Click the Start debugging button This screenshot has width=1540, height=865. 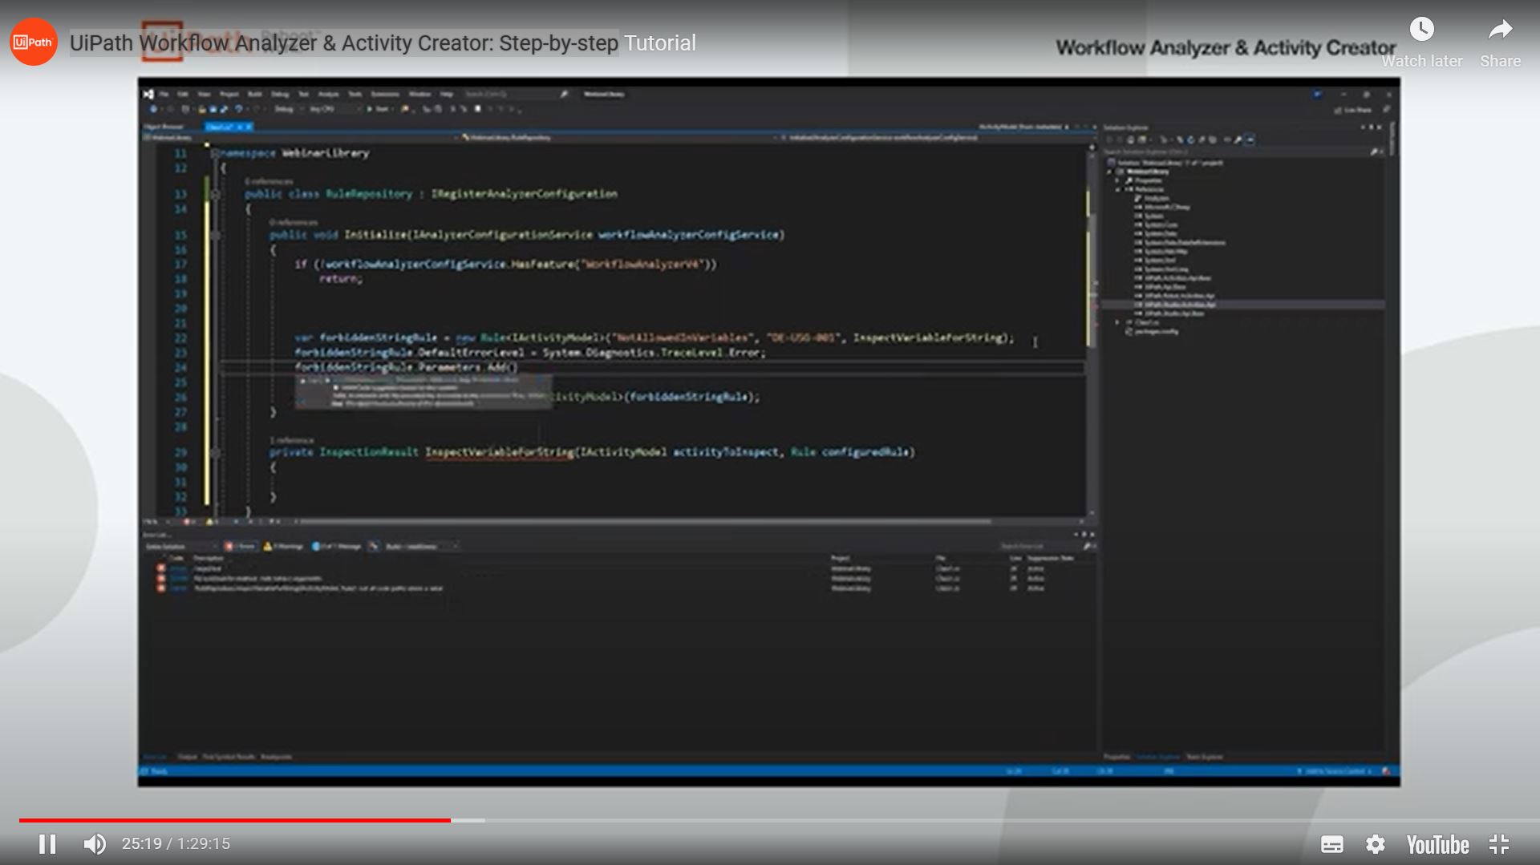coord(379,109)
